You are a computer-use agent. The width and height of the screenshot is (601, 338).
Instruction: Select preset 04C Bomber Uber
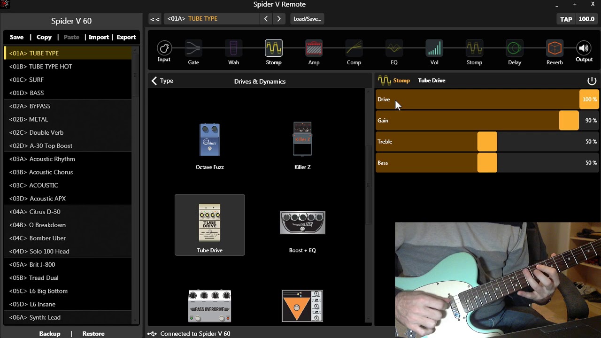tap(68, 238)
